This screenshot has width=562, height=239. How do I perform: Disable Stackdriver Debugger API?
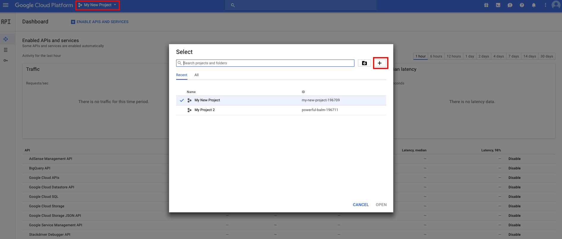pos(514,235)
